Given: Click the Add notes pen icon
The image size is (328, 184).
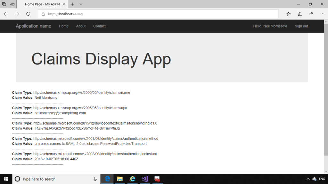Looking at the screenshot, I should pos(300,14).
